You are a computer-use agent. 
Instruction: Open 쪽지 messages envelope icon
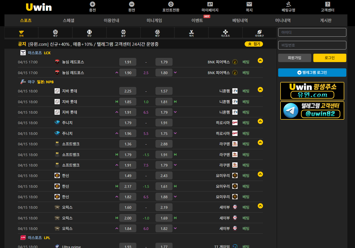pyautogui.click(x=249, y=7)
